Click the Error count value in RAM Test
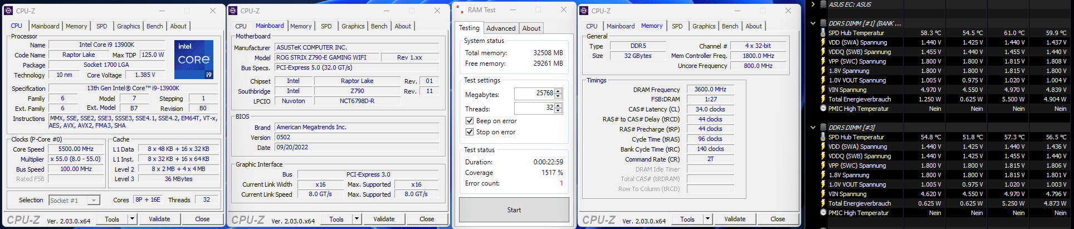This screenshot has height=229, width=1074. tap(561, 183)
